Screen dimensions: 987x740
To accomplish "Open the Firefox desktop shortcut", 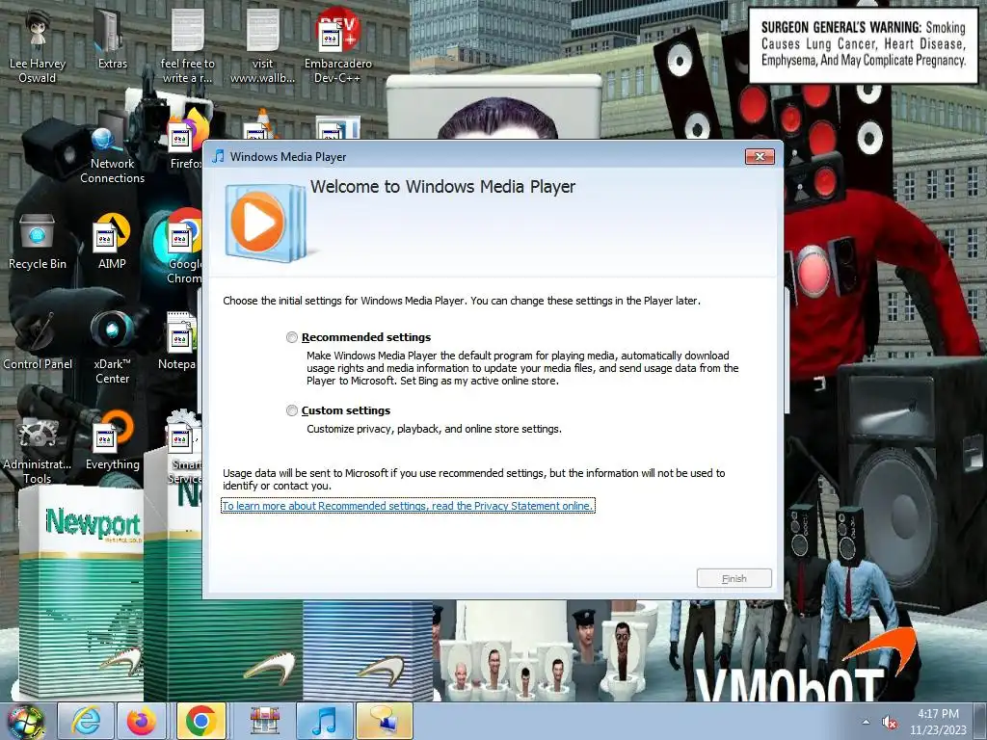I will coord(186,139).
